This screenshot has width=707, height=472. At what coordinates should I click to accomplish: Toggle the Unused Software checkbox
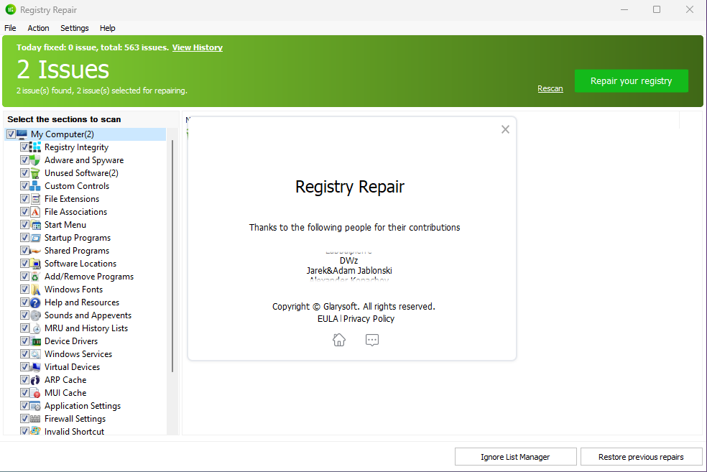pyautogui.click(x=25, y=173)
